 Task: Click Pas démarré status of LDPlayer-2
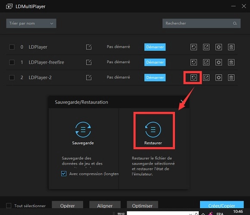click(x=118, y=77)
